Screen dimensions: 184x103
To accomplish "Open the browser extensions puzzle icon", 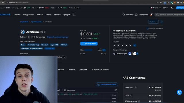I will [178, 3].
